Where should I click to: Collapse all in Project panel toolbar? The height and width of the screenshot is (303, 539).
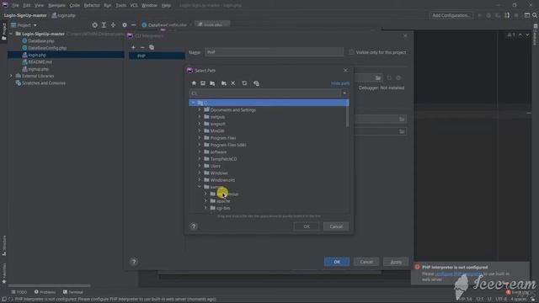point(113,25)
